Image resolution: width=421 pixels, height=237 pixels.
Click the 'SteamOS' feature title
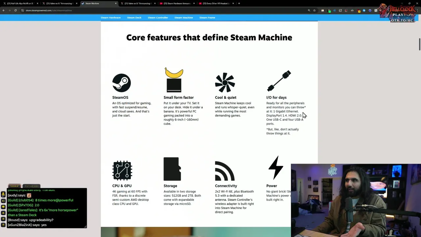(120, 97)
